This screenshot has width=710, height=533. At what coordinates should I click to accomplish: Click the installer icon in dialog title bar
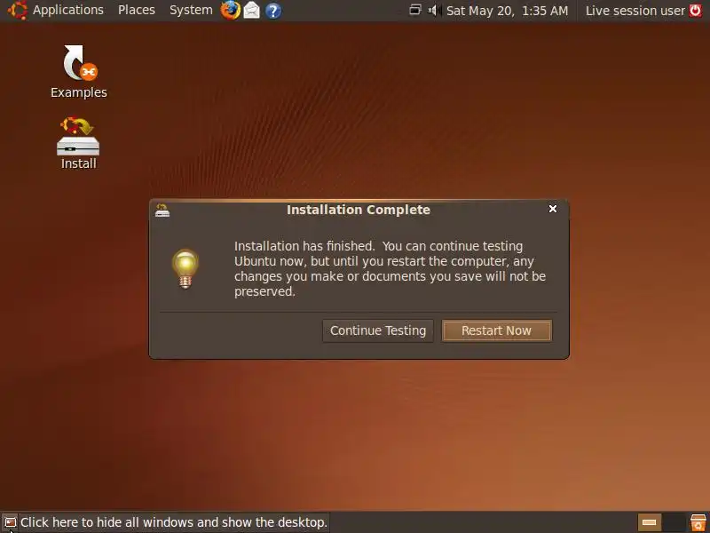pyautogui.click(x=162, y=211)
